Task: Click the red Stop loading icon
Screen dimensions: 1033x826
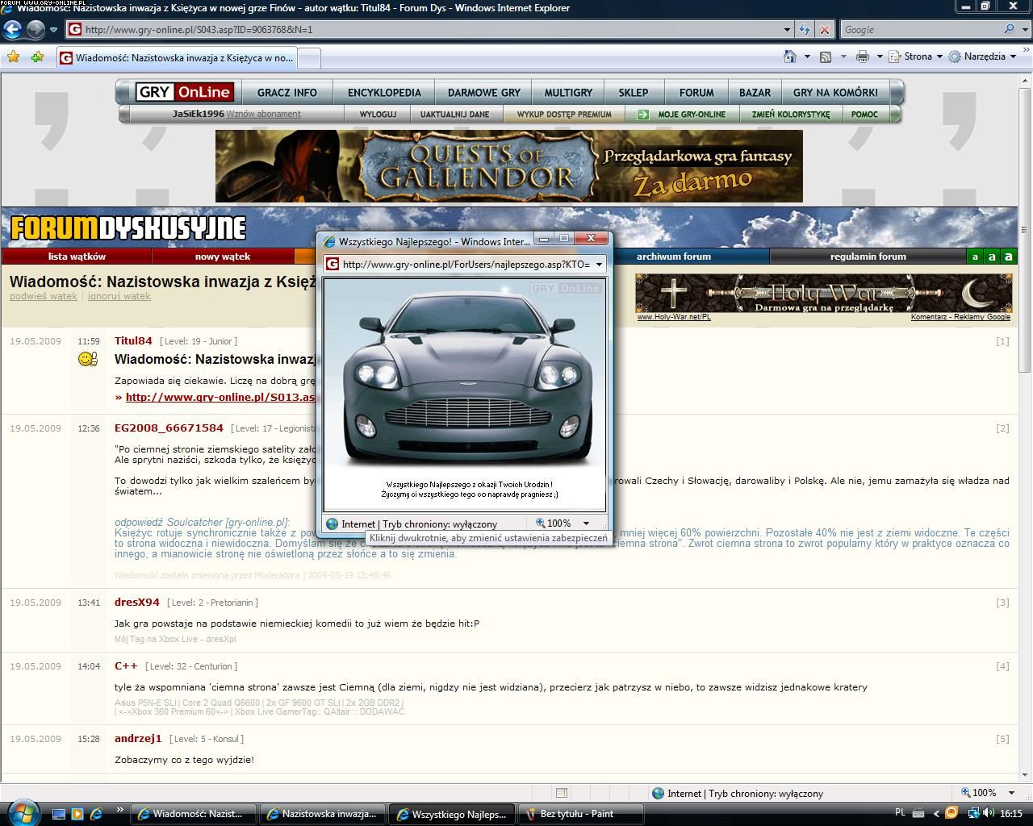Action: pyautogui.click(x=824, y=30)
